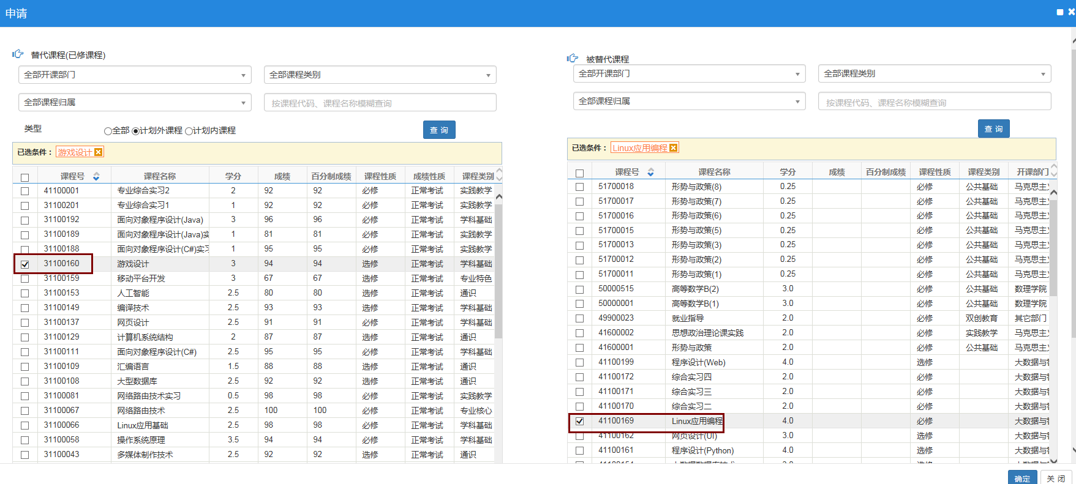Select the 全部 type radio button

click(x=108, y=131)
